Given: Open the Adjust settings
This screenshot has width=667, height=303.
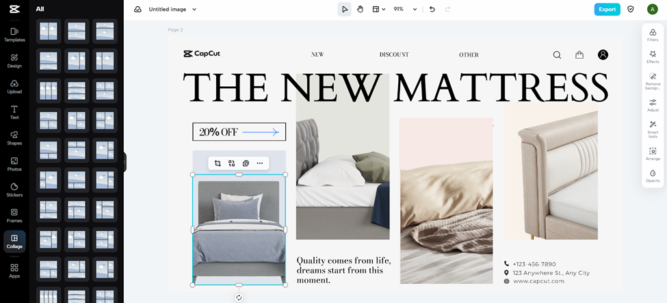Looking at the screenshot, I should tap(653, 105).
